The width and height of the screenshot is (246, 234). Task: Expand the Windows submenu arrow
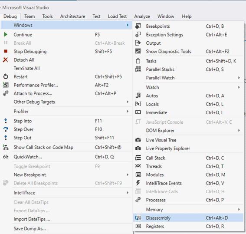click(128, 25)
